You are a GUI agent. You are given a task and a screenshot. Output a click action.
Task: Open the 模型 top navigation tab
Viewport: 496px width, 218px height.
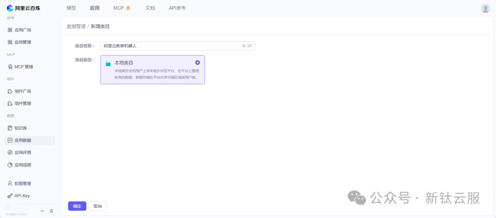[x=72, y=8]
